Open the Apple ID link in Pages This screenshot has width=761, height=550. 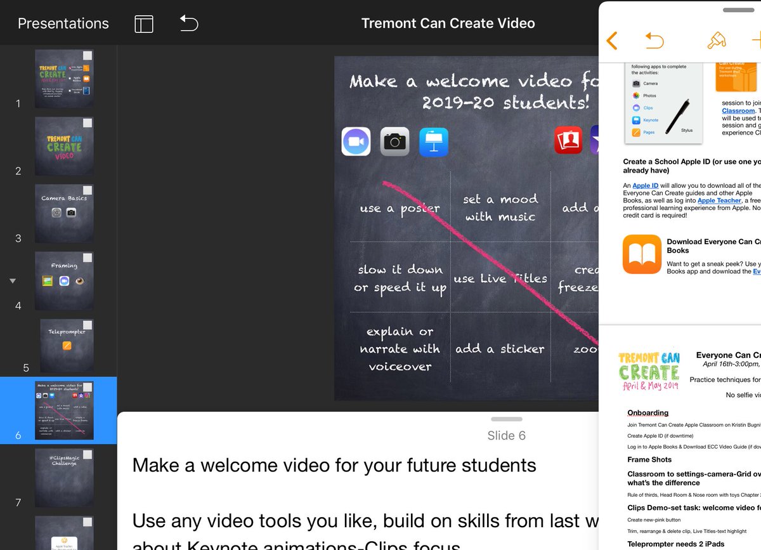[646, 185]
